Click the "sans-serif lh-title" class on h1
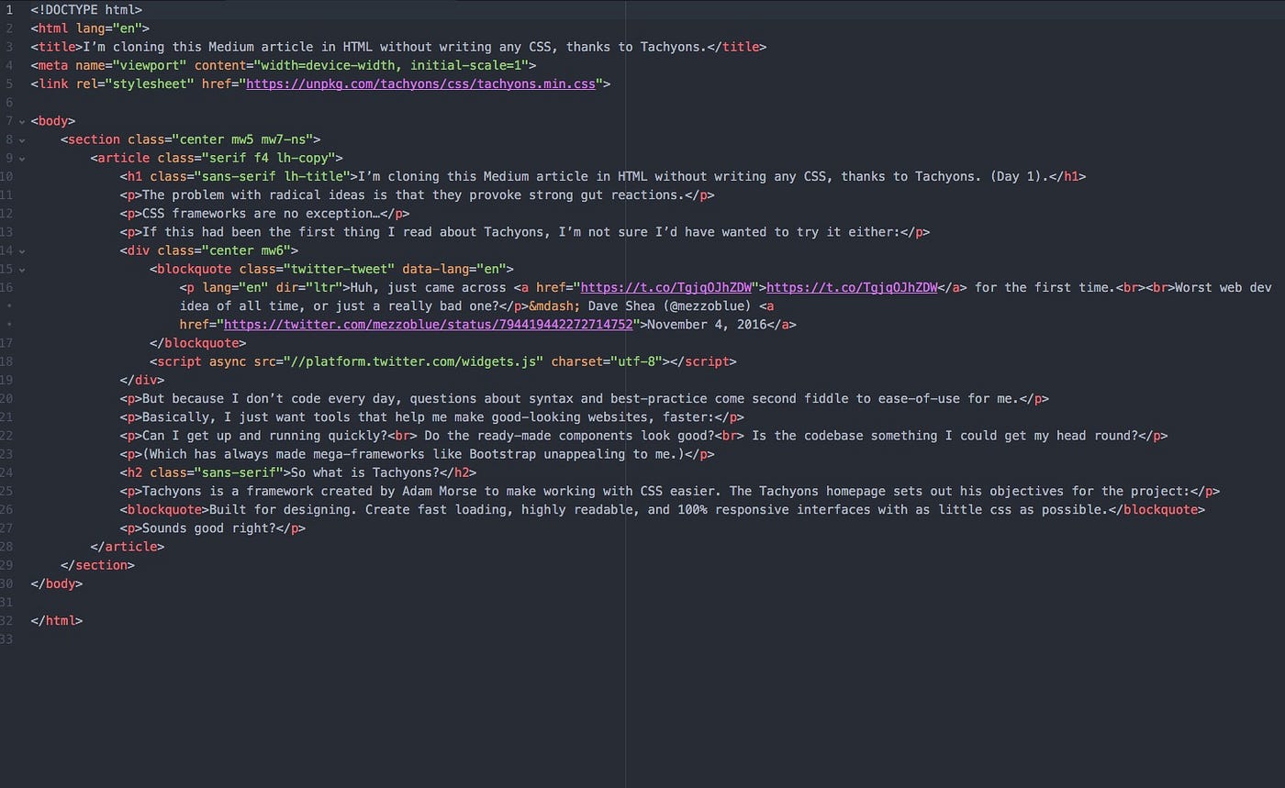The width and height of the screenshot is (1285, 788). (271, 176)
